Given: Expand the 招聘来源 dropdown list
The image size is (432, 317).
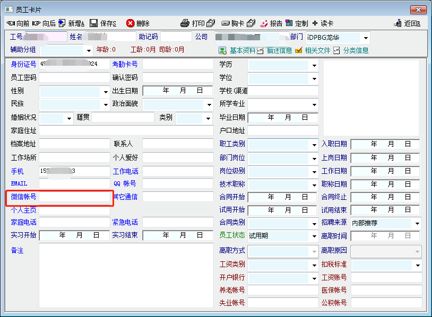Looking at the screenshot, I should (417, 223).
